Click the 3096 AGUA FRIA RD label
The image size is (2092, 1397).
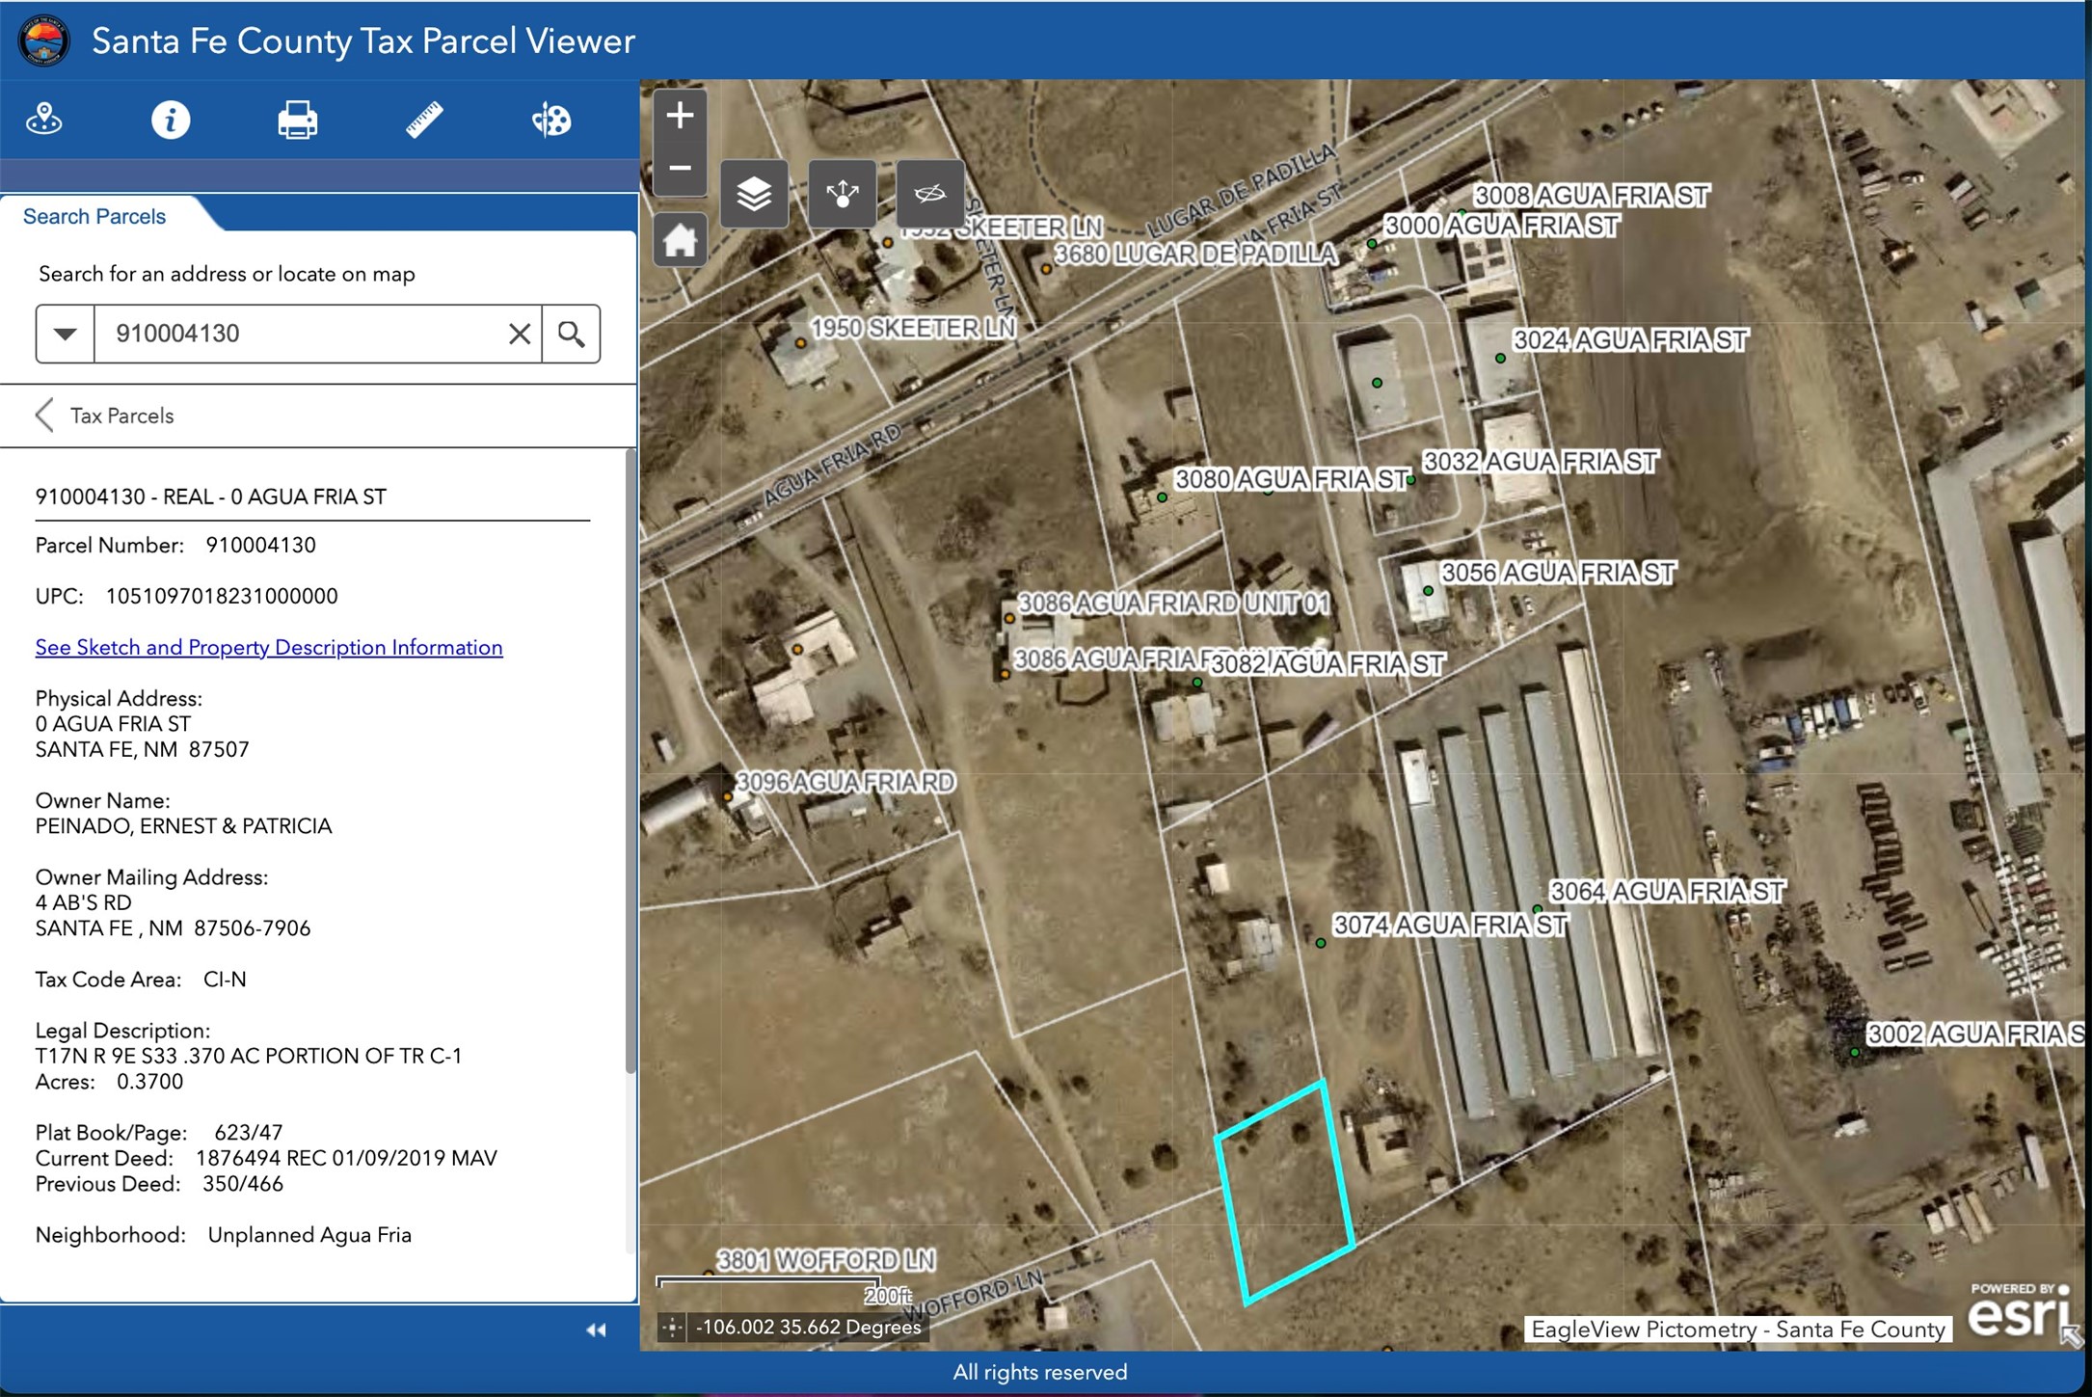[845, 782]
